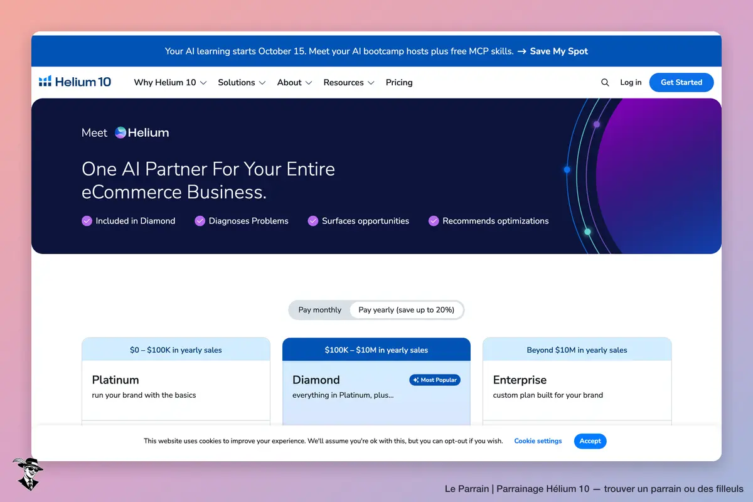Go to the Pricing page
The height and width of the screenshot is (502, 753).
click(399, 82)
